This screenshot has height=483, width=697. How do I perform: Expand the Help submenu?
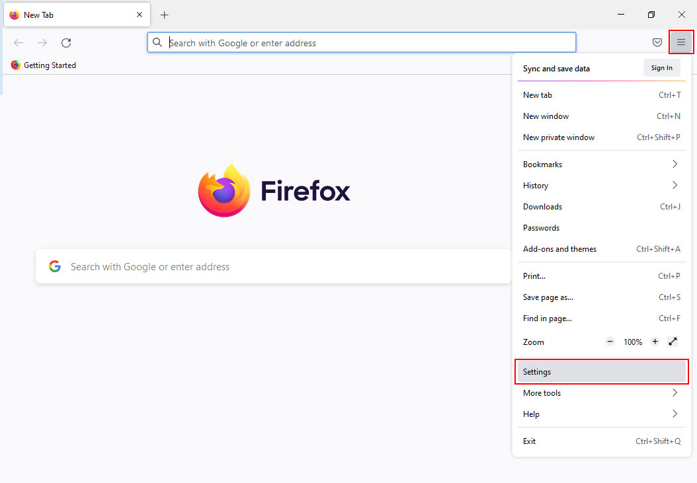pyautogui.click(x=601, y=414)
